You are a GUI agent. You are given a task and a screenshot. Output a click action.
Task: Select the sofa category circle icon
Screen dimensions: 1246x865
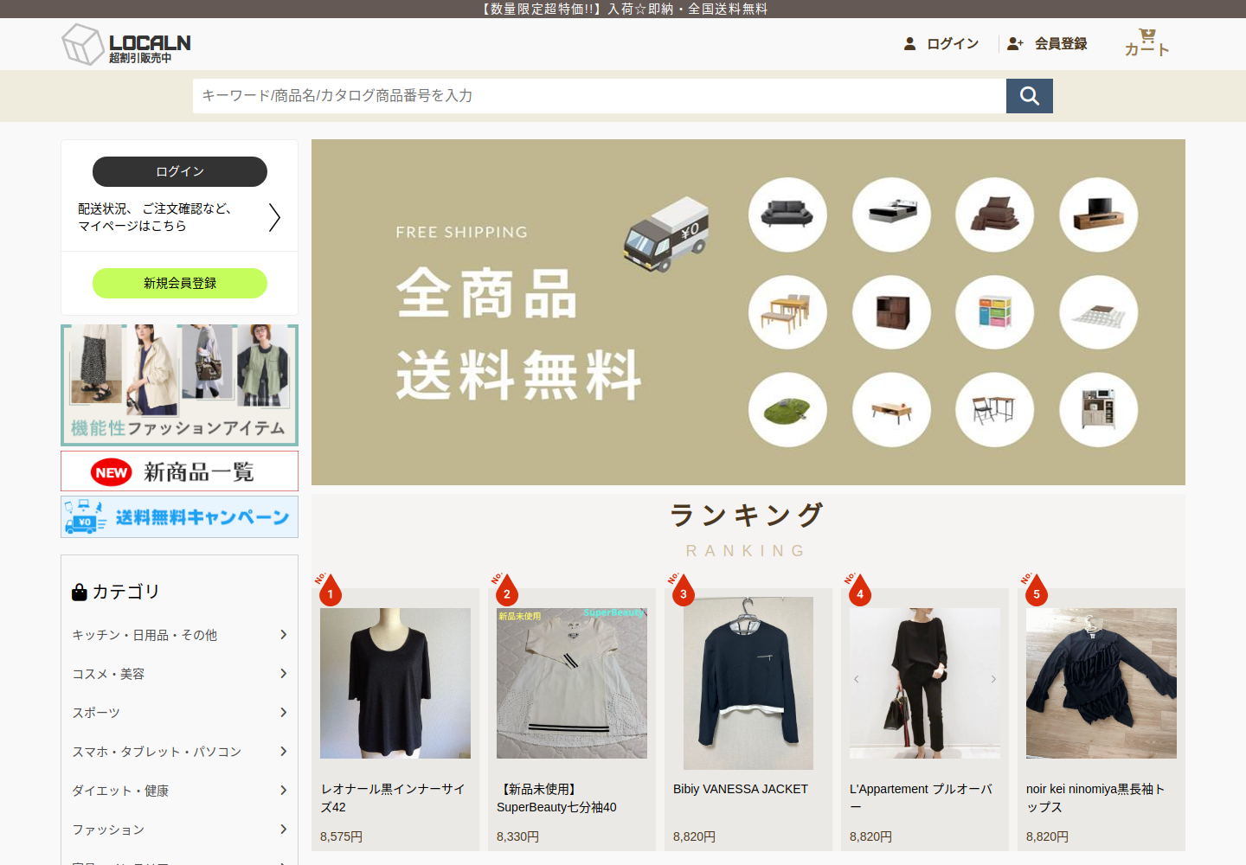(x=787, y=215)
